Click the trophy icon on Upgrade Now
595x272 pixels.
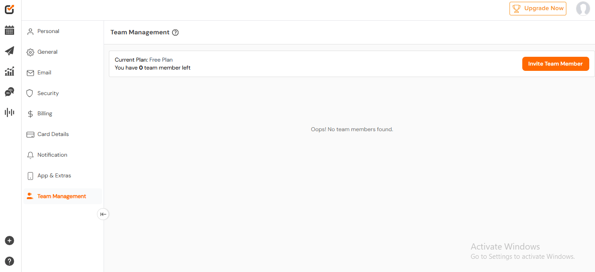pyautogui.click(x=517, y=8)
